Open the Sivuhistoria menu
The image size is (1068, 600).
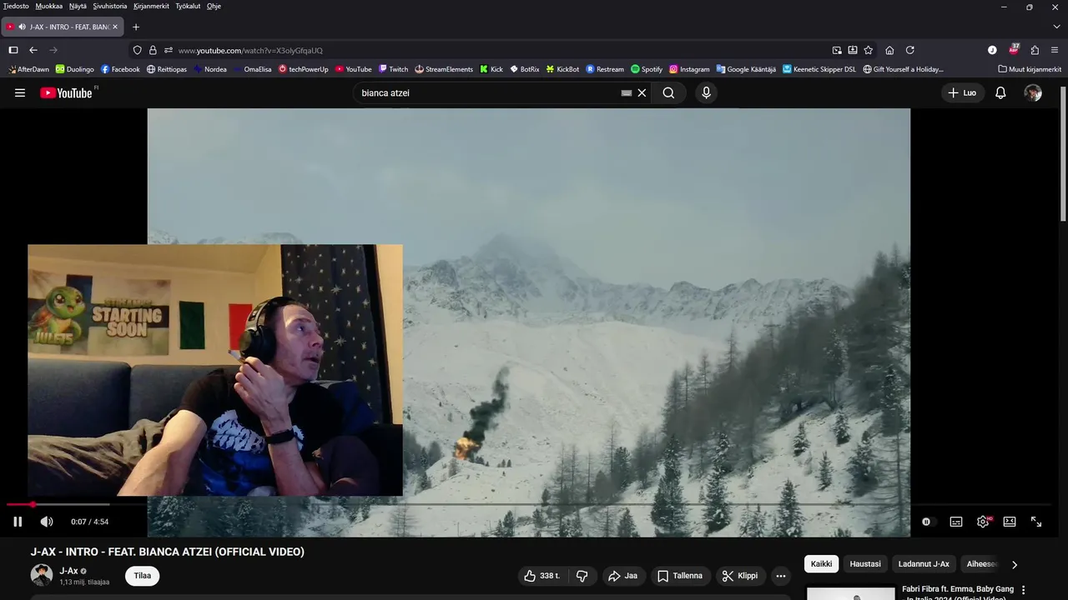(x=110, y=6)
